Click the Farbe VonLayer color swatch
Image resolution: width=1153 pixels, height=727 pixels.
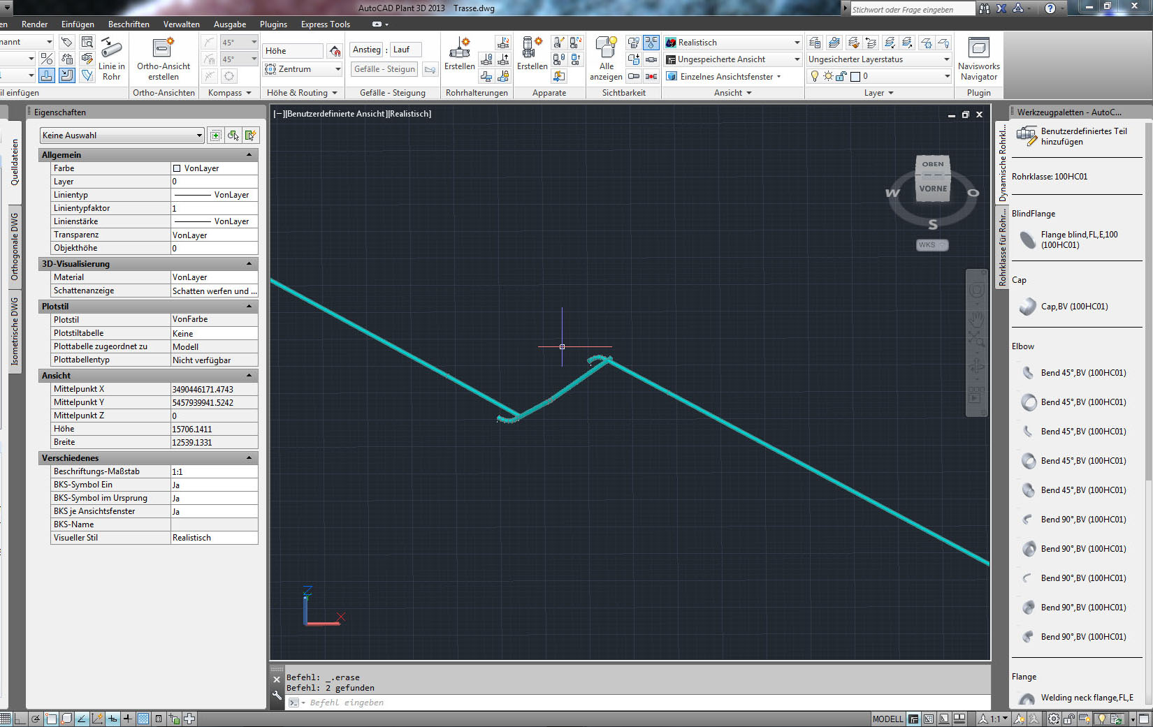tap(177, 168)
